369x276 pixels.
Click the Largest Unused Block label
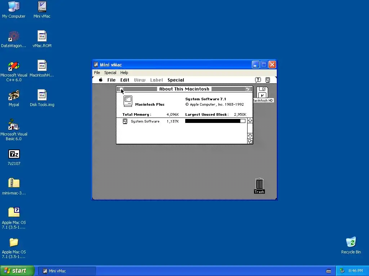click(207, 115)
